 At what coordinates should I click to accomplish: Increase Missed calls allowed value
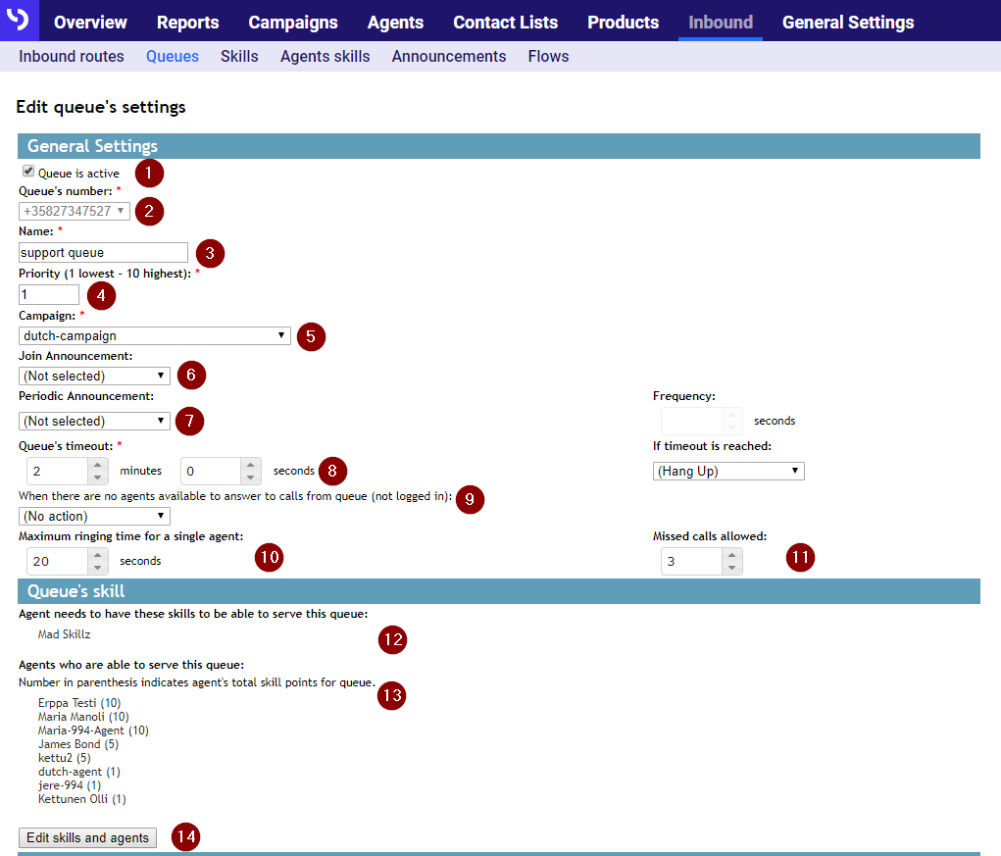click(732, 555)
